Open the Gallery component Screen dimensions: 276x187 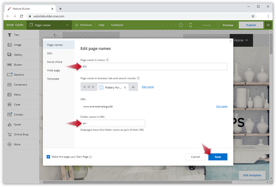pyautogui.click(x=10, y=55)
